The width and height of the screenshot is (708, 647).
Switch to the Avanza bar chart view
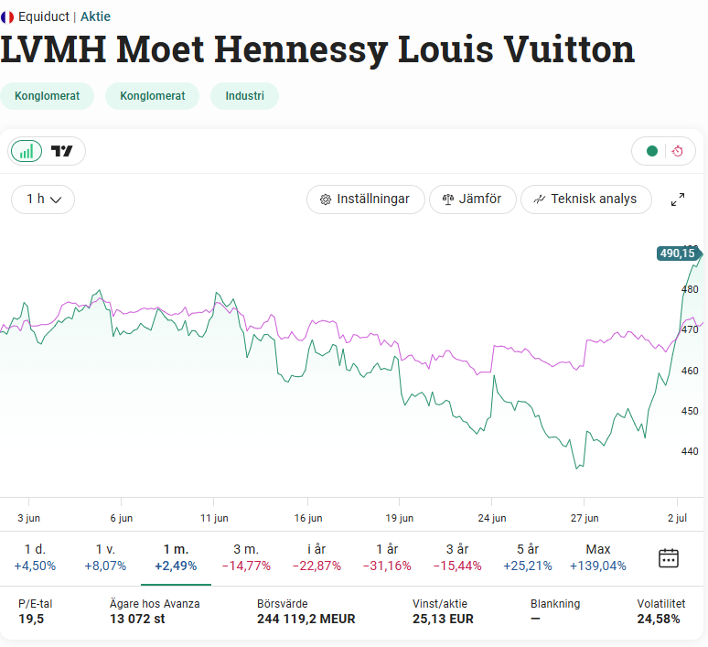click(27, 151)
